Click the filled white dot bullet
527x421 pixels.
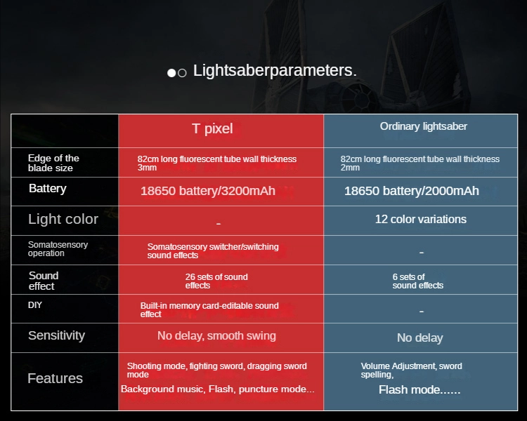[x=171, y=73]
